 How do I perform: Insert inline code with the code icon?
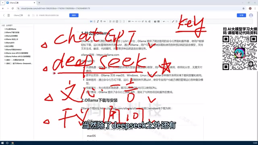click(x=136, y=21)
